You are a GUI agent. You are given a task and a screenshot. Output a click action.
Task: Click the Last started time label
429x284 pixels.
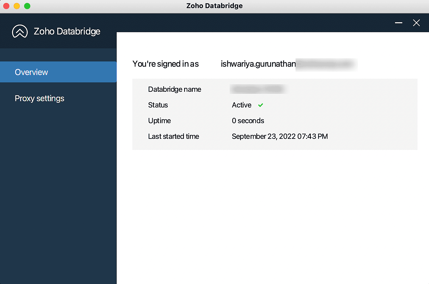(x=173, y=136)
